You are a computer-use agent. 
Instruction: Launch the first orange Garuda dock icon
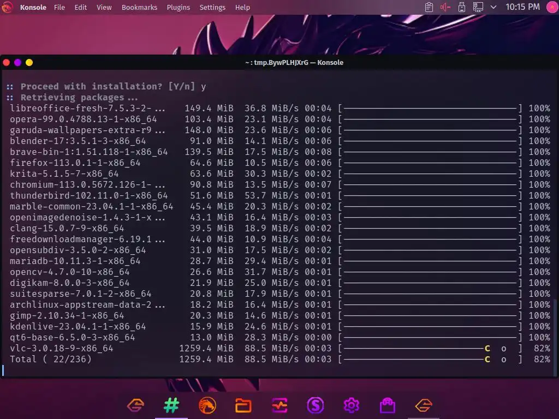pyautogui.click(x=135, y=405)
